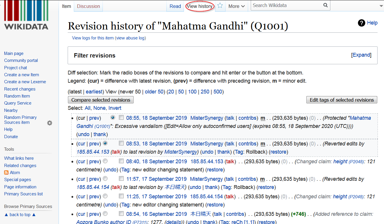Viewport: 384px width, 224px height.
Task: Tick checkbox for 08:54, 16 September 2019 revision
Action: 121,214
